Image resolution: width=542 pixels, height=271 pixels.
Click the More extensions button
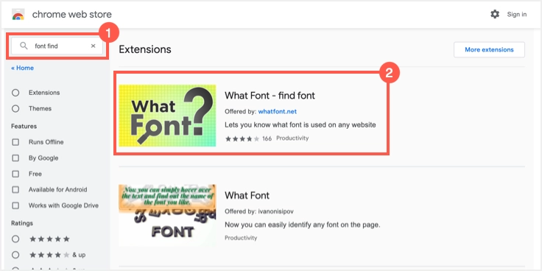point(489,49)
